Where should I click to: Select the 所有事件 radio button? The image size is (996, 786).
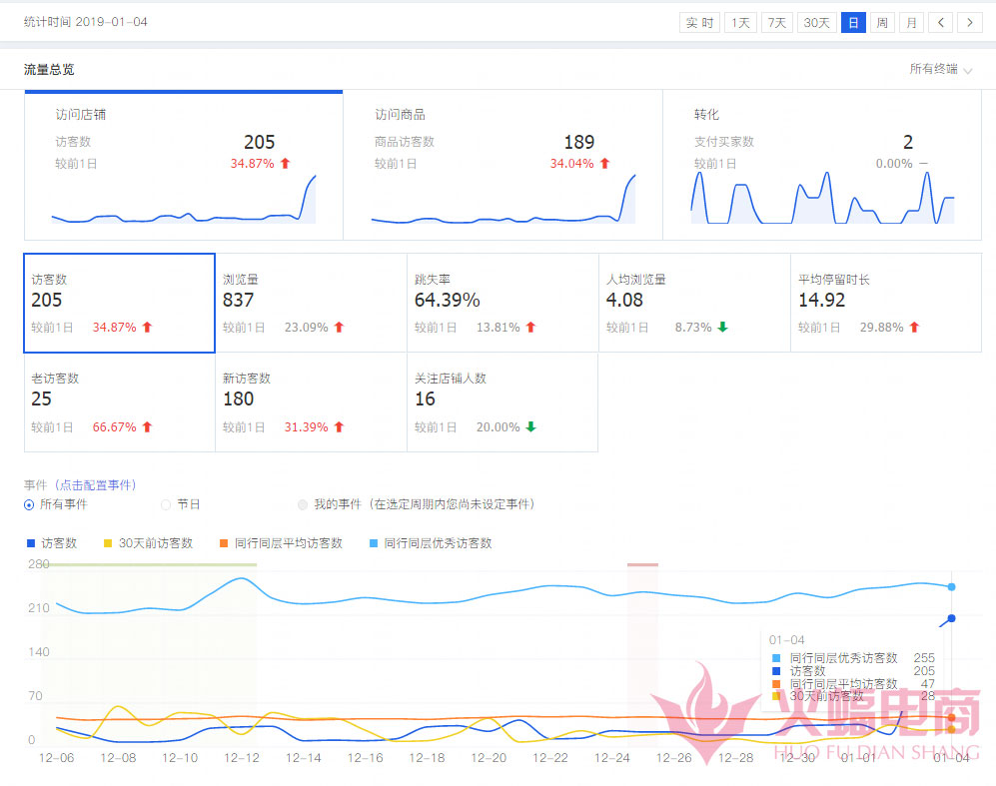tap(29, 504)
